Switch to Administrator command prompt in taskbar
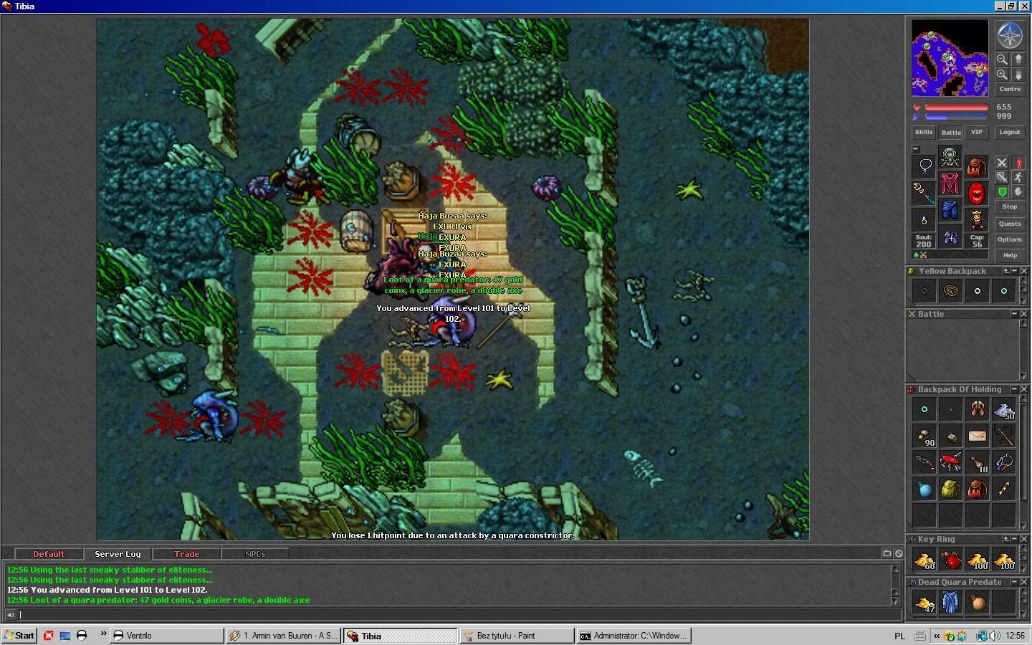 click(x=634, y=636)
